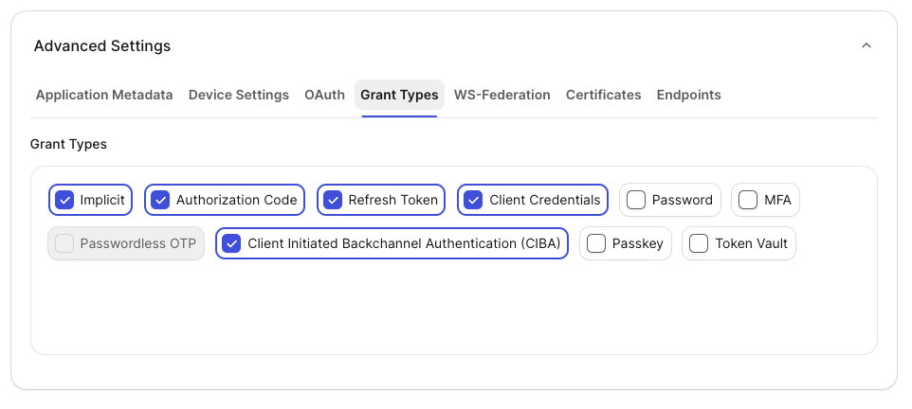The image size is (912, 409).
Task: Open the Application Metadata tab
Action: point(104,95)
